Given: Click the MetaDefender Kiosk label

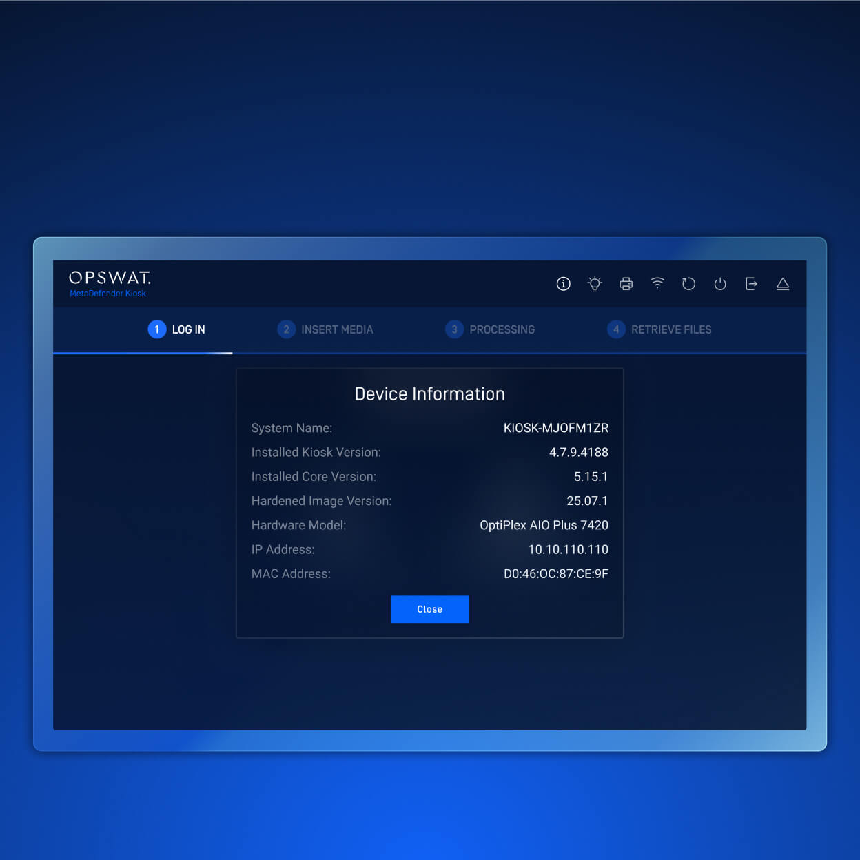Looking at the screenshot, I should pos(107,294).
